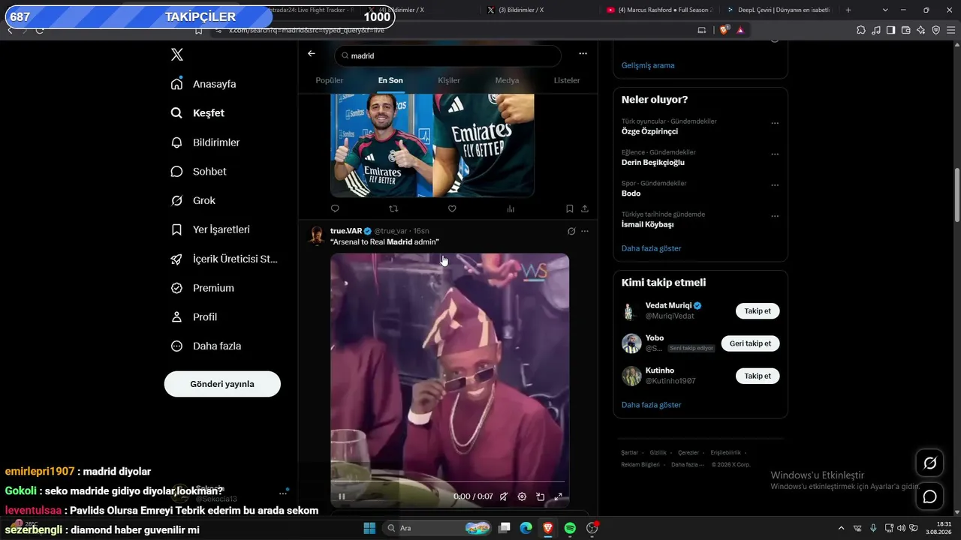Toggle picture-in-picture for the video
Screen dimensions: 961x540
pyautogui.click(x=540, y=496)
